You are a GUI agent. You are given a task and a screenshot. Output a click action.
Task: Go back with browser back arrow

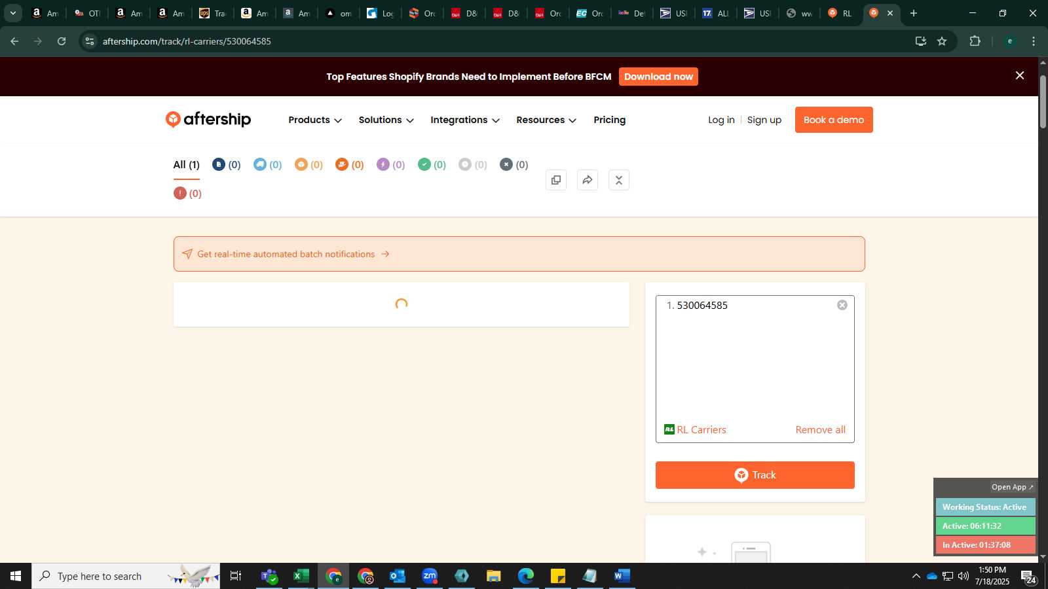14,41
